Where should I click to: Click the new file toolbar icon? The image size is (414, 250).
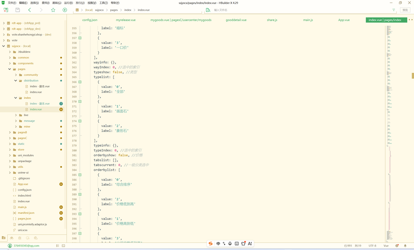tap(6, 10)
